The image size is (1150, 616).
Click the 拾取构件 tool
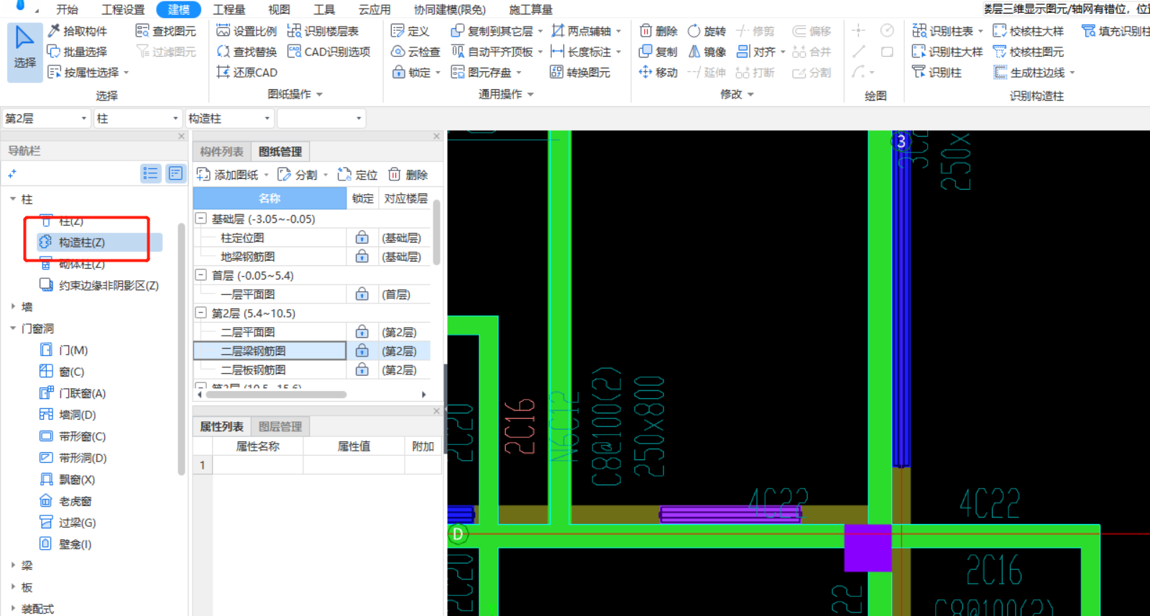click(x=78, y=31)
